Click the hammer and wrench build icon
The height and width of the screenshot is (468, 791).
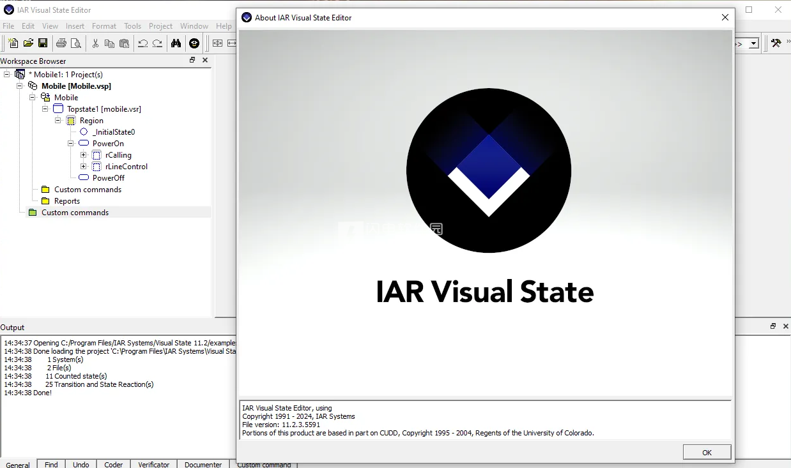(776, 43)
